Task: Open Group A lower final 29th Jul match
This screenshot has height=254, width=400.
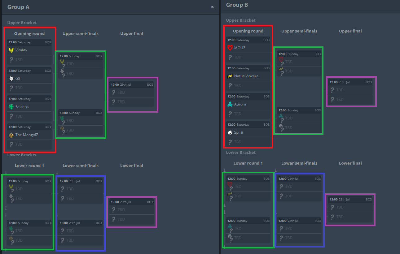Action: (x=132, y=211)
